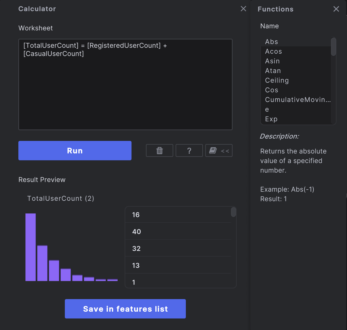Select Atan function
Viewport: 347px width, 330px height.
pos(296,71)
